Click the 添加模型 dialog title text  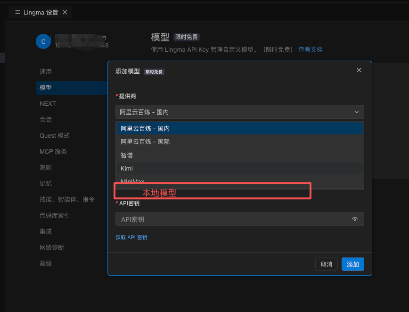click(x=128, y=71)
